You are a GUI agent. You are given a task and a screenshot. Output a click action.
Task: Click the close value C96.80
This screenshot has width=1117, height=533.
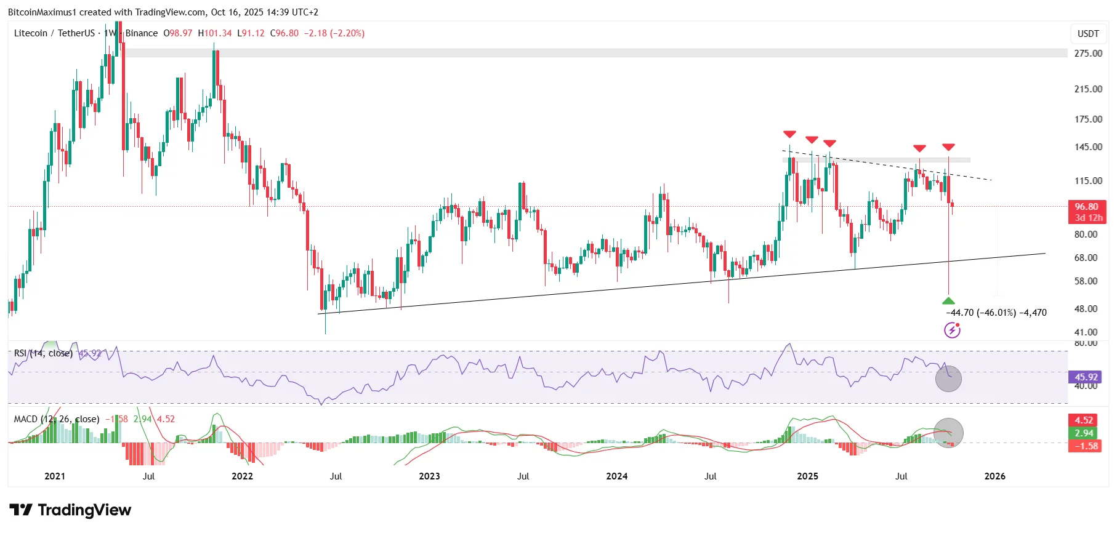tap(284, 33)
